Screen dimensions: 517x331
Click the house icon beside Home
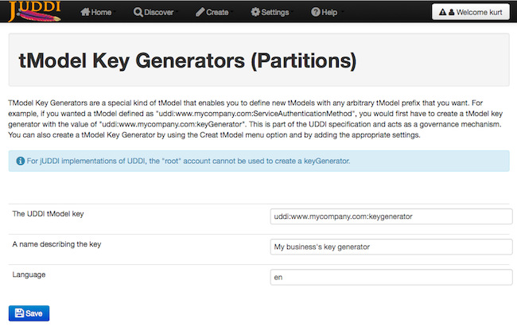(85, 13)
